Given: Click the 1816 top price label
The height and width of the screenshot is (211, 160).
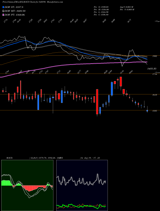Looking at the screenshot, I should tap(19, 21).
